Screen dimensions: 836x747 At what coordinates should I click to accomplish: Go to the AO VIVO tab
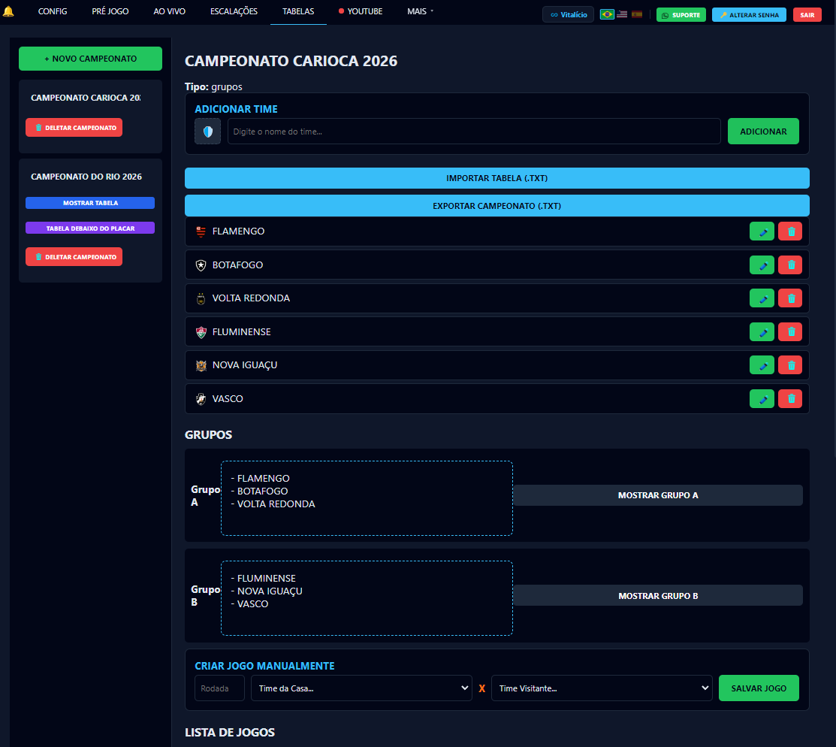pyautogui.click(x=170, y=11)
